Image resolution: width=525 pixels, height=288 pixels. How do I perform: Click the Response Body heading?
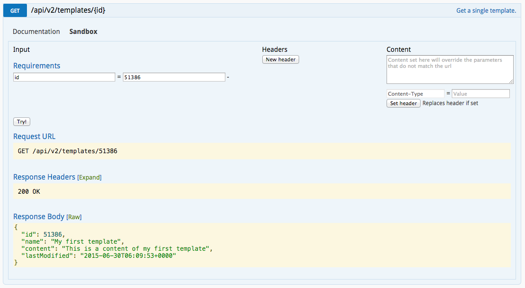39,217
